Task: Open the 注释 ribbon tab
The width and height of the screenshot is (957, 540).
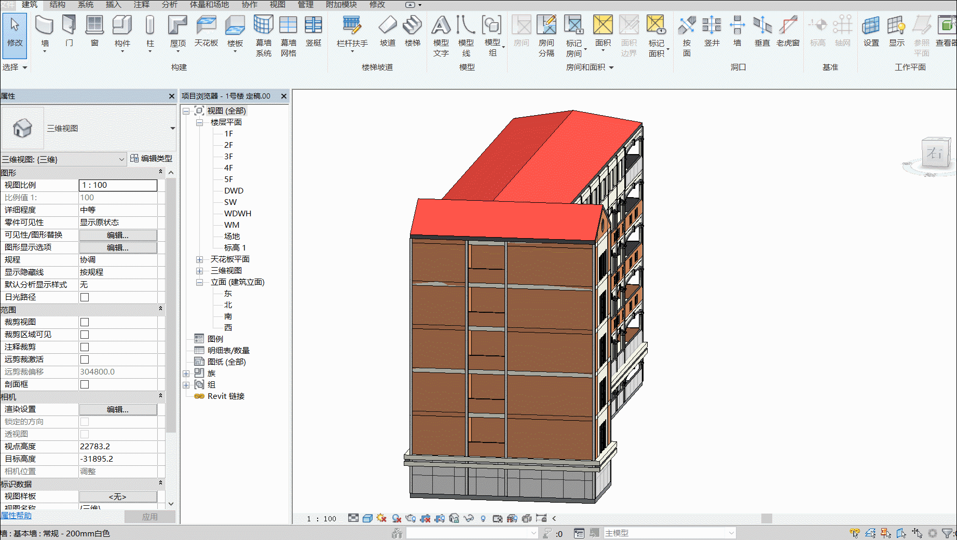Action: click(x=141, y=5)
